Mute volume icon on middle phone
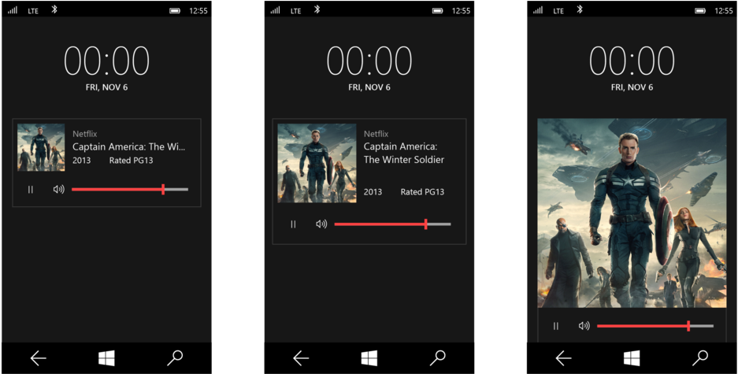The width and height of the screenshot is (738, 374). click(321, 224)
